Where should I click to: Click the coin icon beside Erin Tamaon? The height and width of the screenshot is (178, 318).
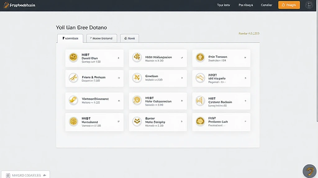(200, 57)
